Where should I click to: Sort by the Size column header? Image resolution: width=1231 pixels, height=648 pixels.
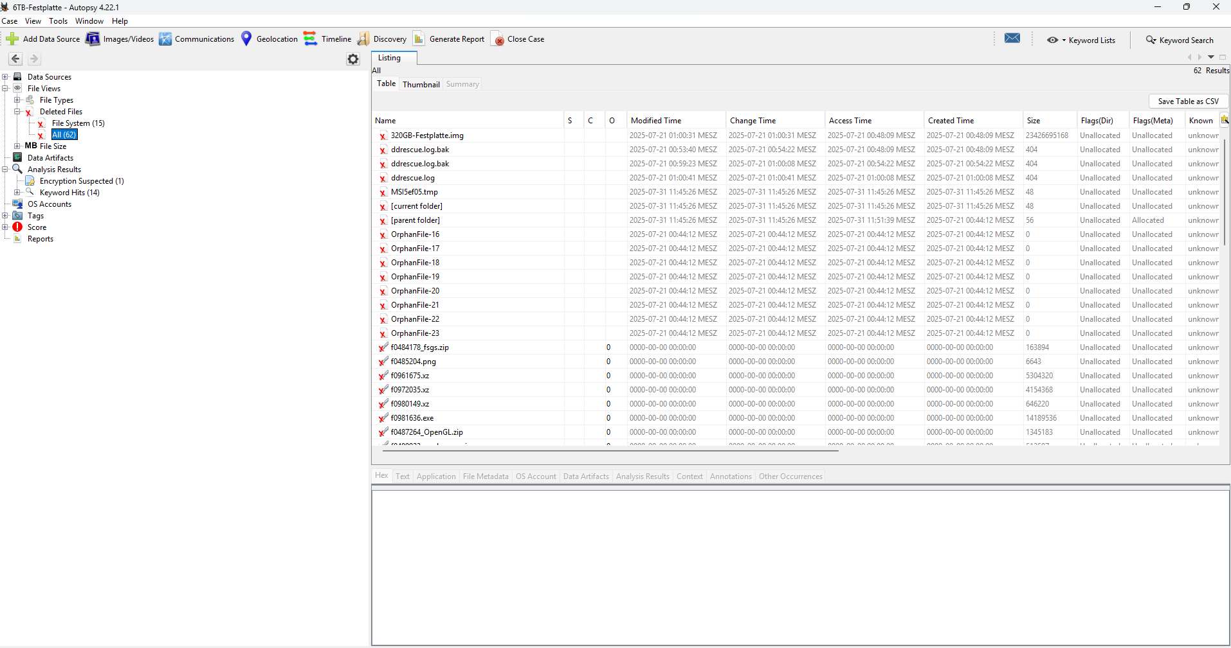(x=1050, y=121)
